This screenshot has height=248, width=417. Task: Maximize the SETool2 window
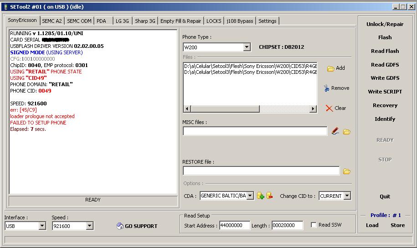click(x=403, y=7)
